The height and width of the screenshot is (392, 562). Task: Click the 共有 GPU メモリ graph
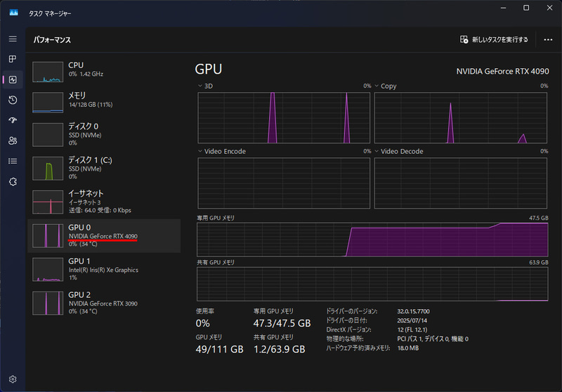372,284
